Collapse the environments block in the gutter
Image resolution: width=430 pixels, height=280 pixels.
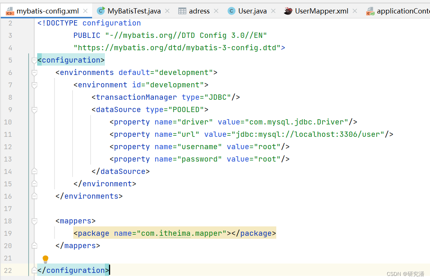click(x=34, y=72)
